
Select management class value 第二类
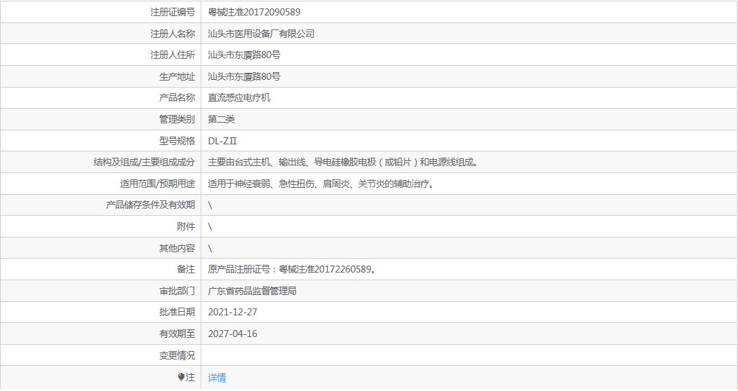pos(221,119)
